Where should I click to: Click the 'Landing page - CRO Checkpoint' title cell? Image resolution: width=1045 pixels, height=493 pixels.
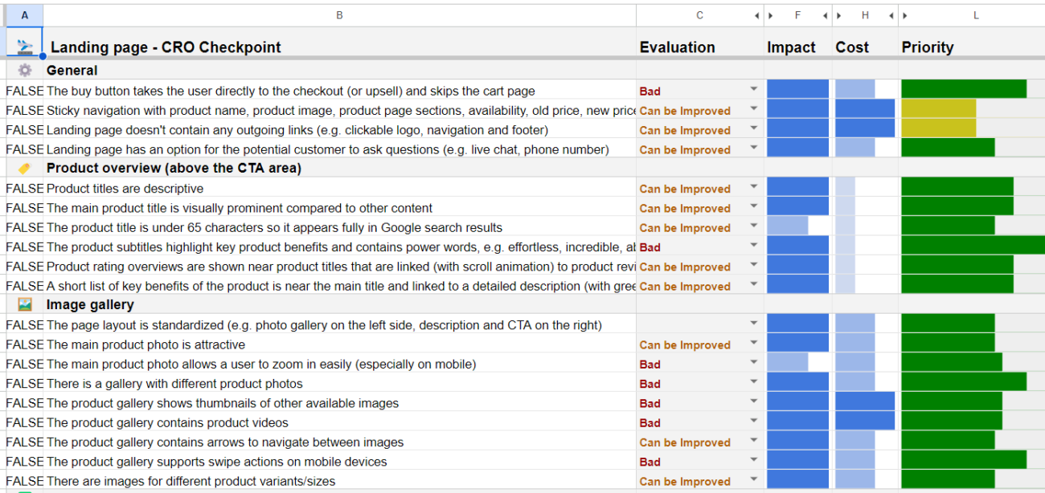339,47
